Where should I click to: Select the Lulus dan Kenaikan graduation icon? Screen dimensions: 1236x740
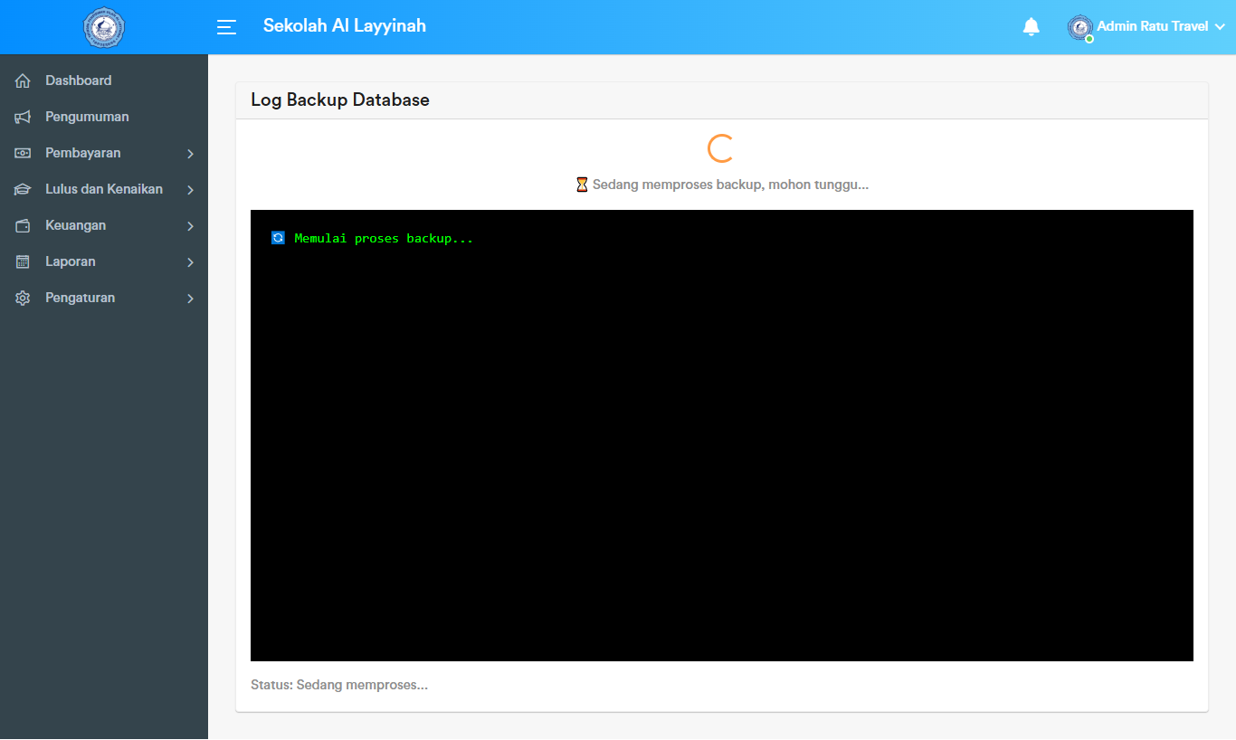click(23, 188)
